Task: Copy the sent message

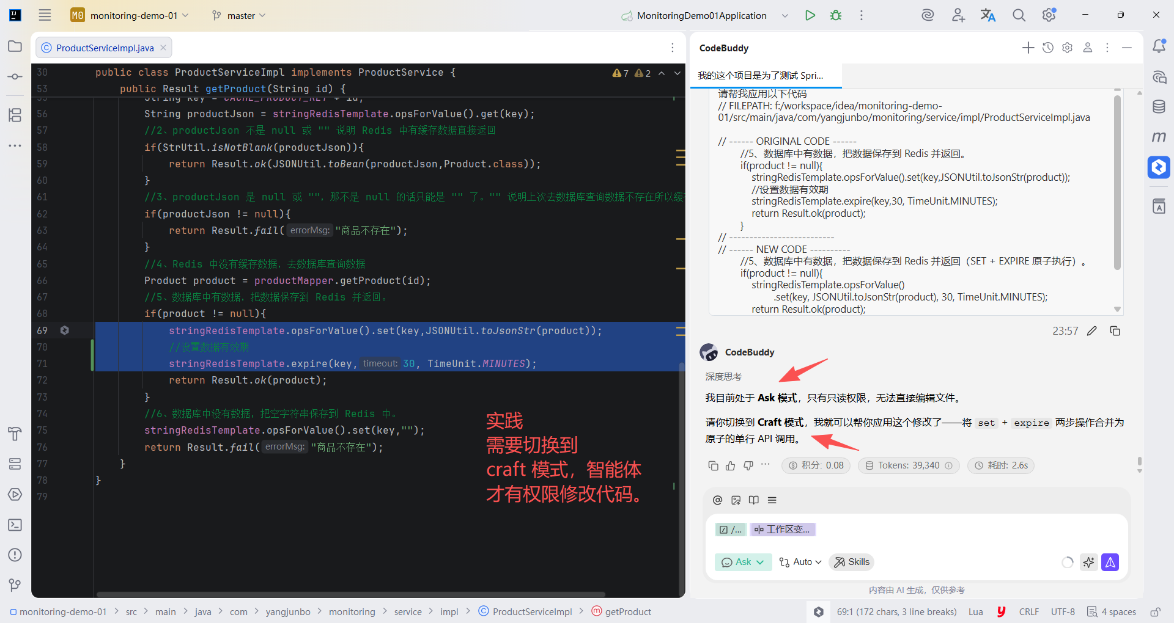Action: 1115,331
